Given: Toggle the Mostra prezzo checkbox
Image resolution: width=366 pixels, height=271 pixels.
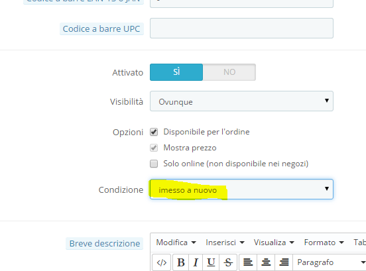Looking at the screenshot, I should pyautogui.click(x=154, y=148).
